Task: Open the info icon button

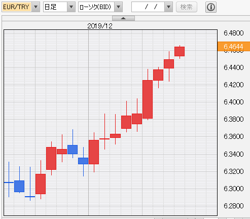Action: 211,7
